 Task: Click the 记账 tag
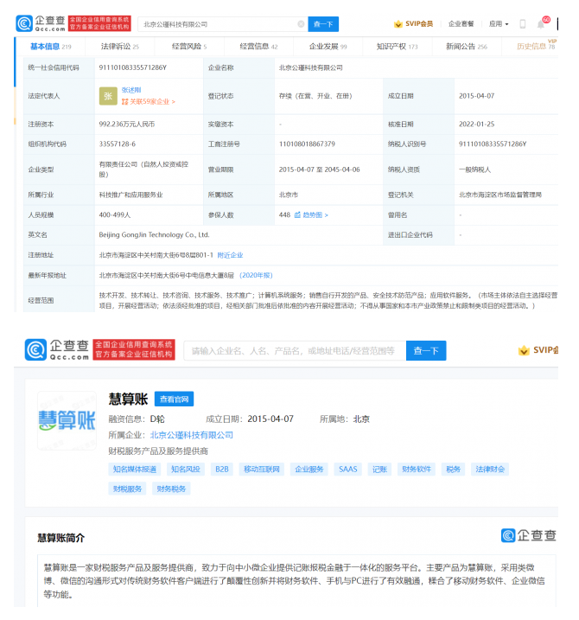click(x=379, y=469)
